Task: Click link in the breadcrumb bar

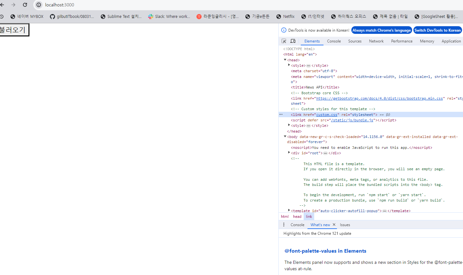Action: (x=309, y=217)
